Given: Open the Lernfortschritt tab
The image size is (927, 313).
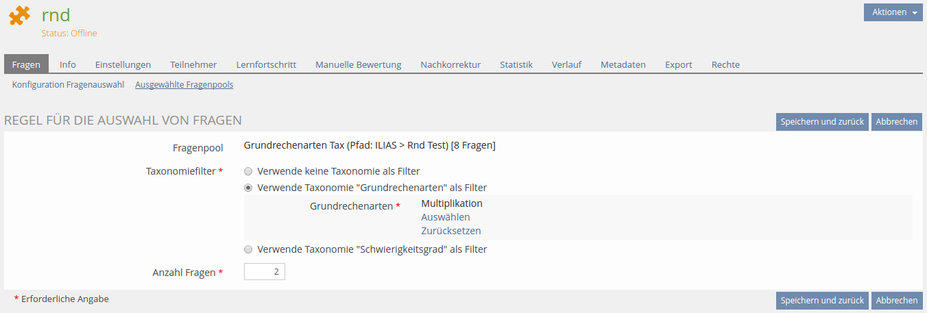Looking at the screenshot, I should click(266, 64).
